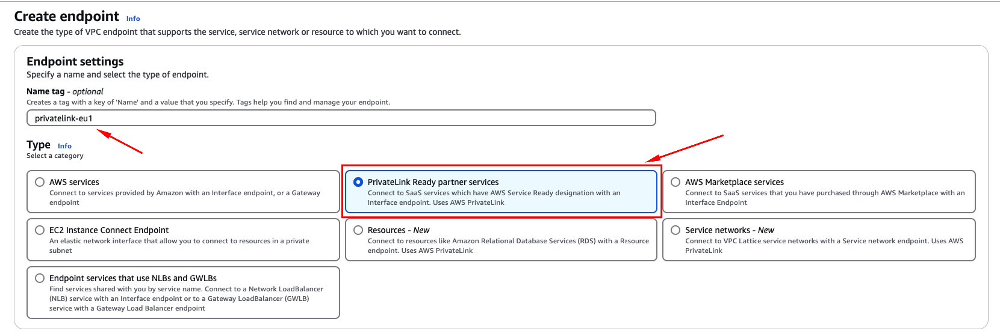Pick the Endpoint services NLBs and GWLBs radio button
The height and width of the screenshot is (334, 1000).
coord(40,278)
